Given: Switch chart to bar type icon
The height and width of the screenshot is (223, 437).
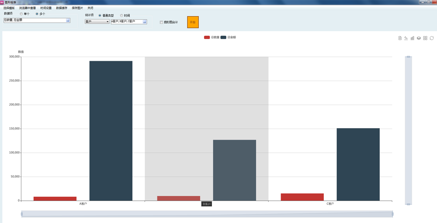Looking at the screenshot, I should (413, 38).
